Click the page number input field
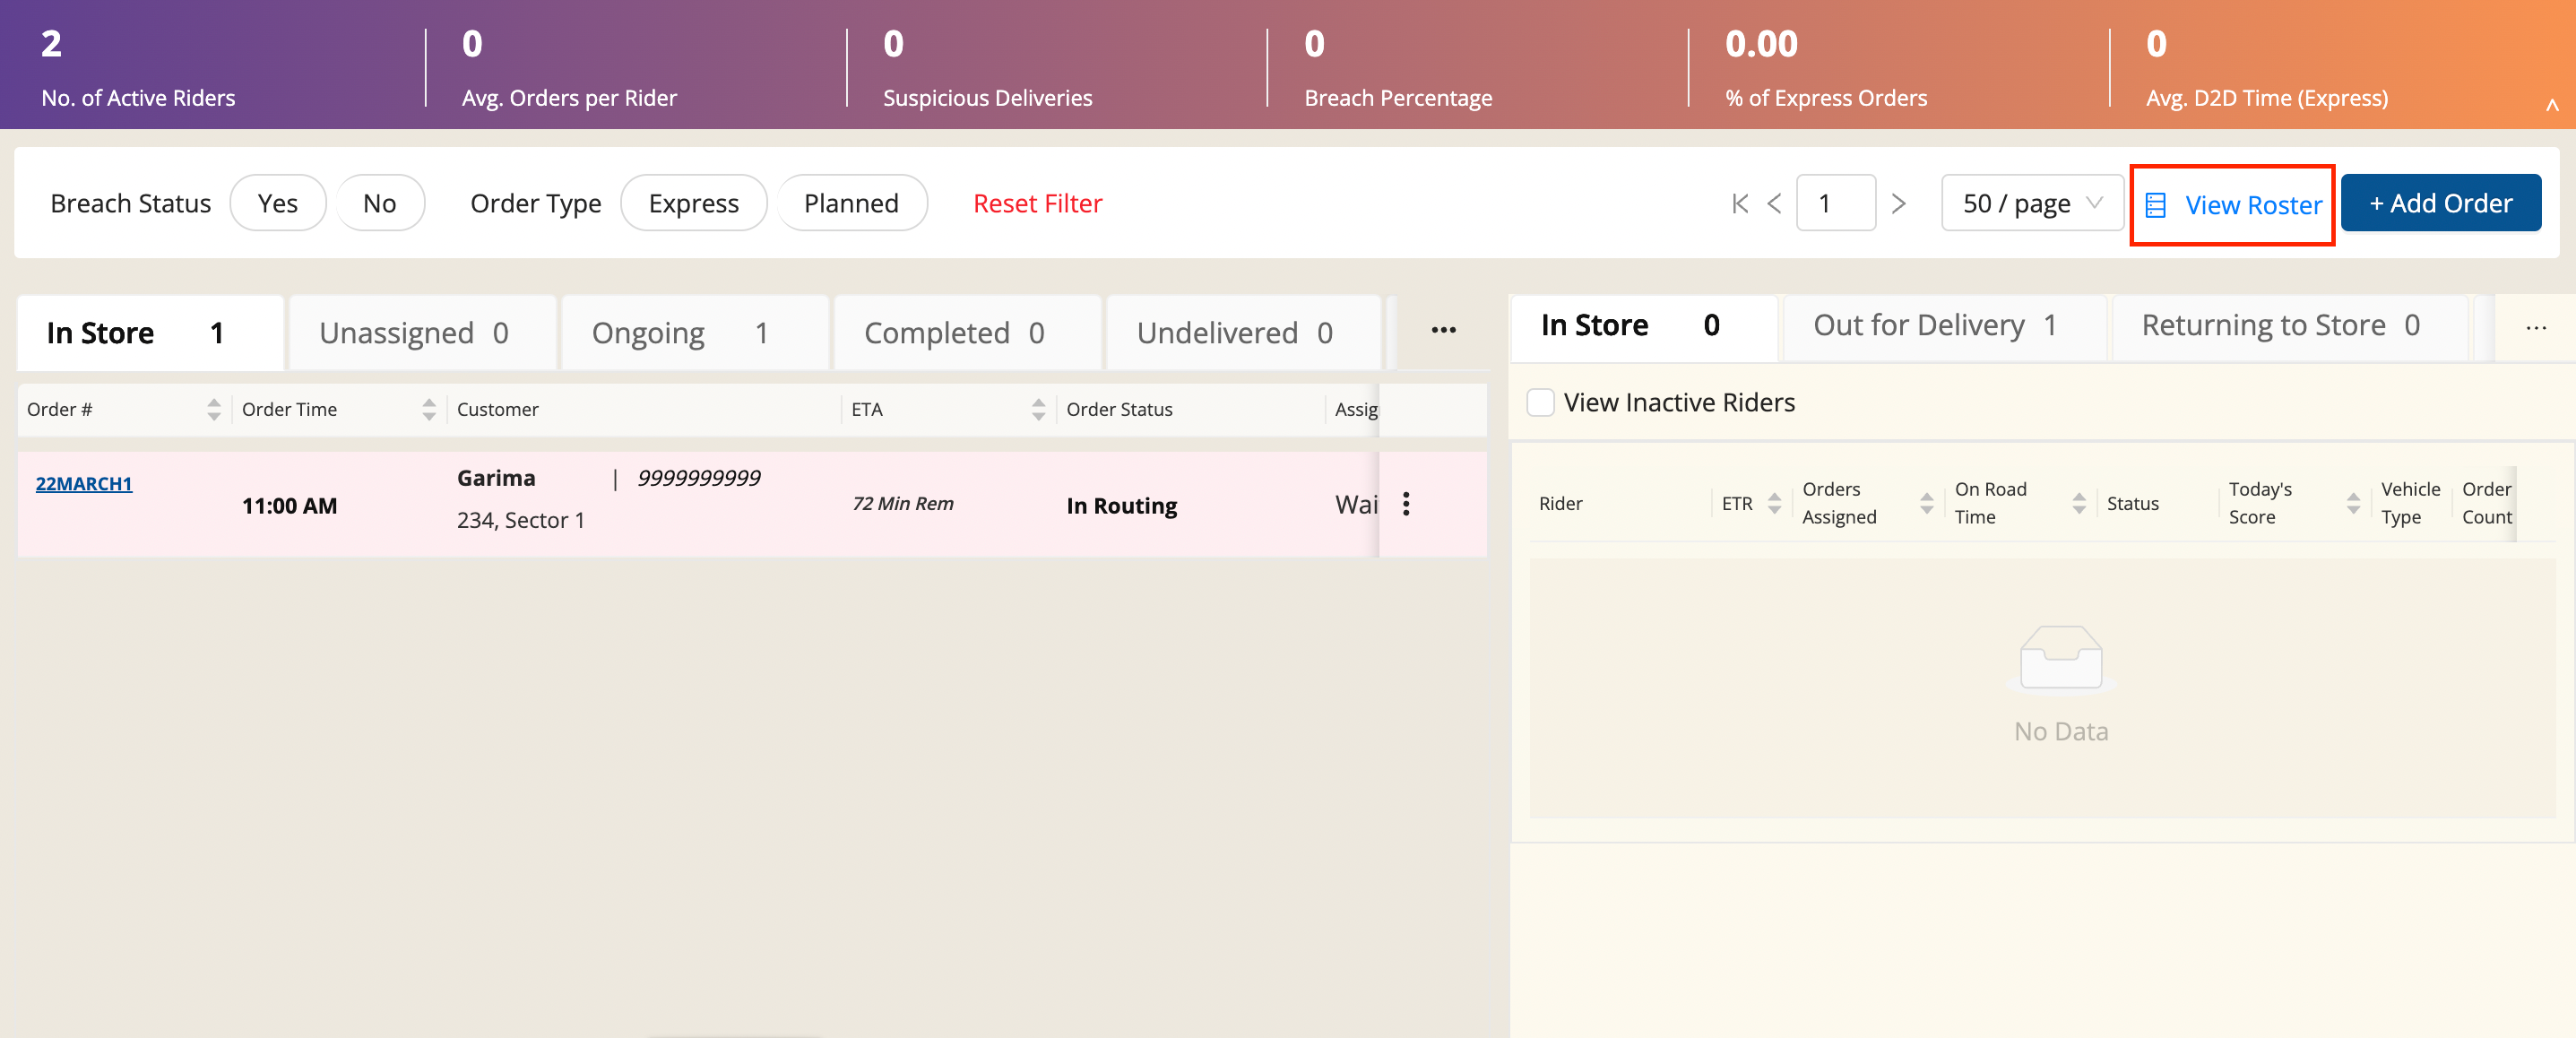The height and width of the screenshot is (1038, 2576). pos(1834,204)
